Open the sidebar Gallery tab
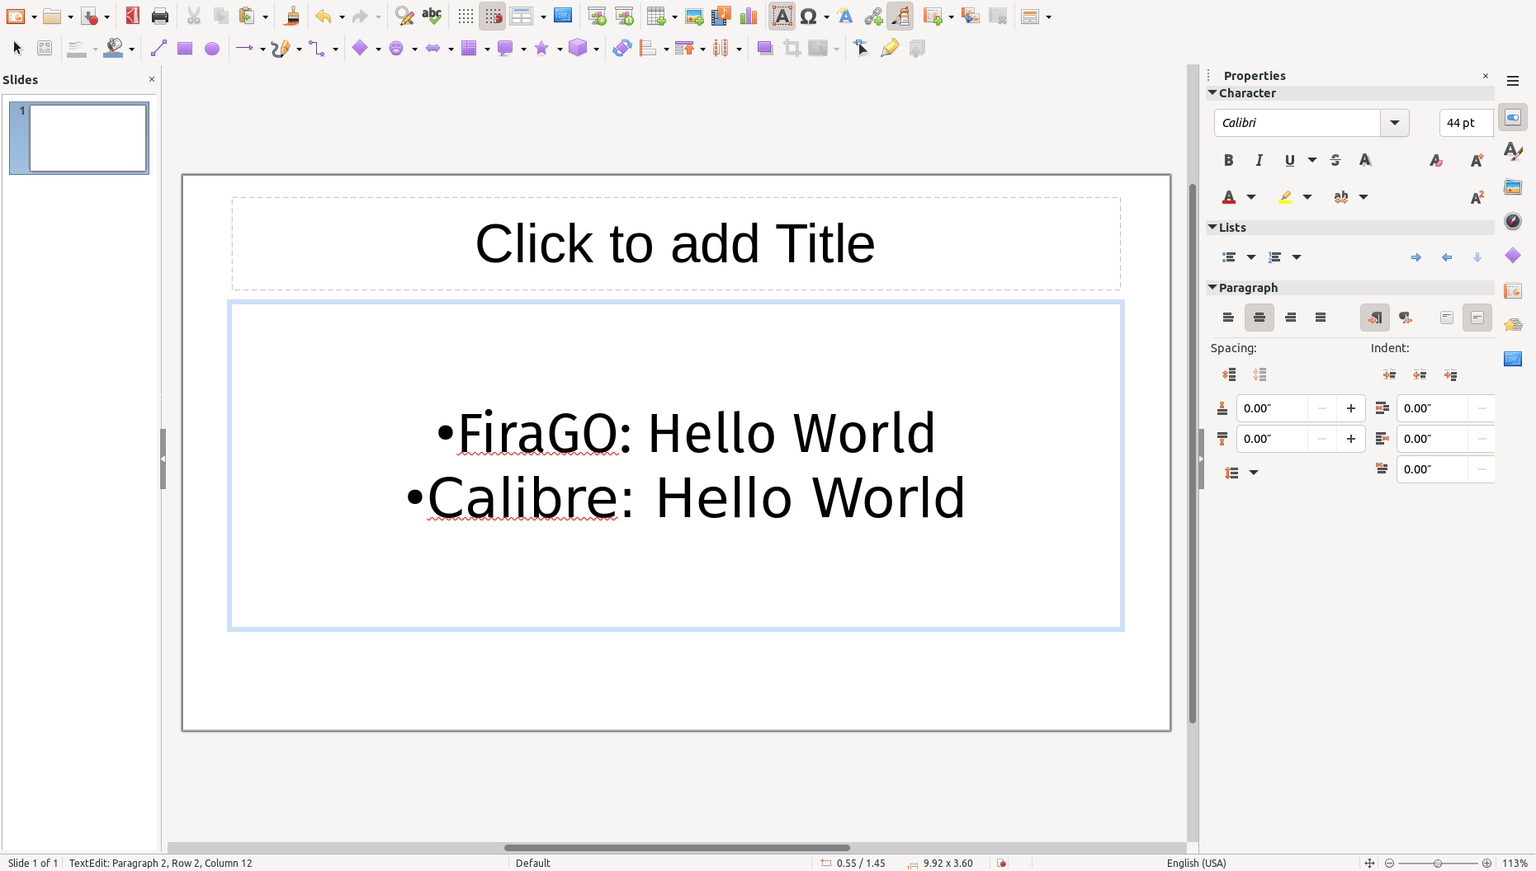The width and height of the screenshot is (1536, 871). tap(1512, 187)
